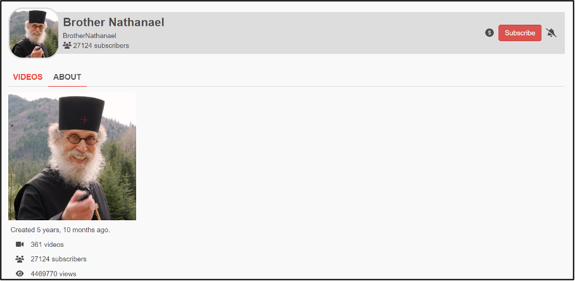Open the large channel profile photo
Image resolution: width=575 pixels, height=281 pixels.
72,156
